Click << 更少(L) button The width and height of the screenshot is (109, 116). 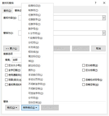pos(11,49)
